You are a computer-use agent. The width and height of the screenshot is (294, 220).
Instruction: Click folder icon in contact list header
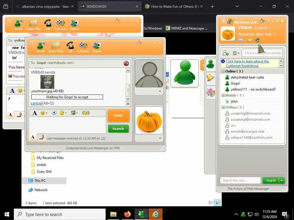coord(250,40)
